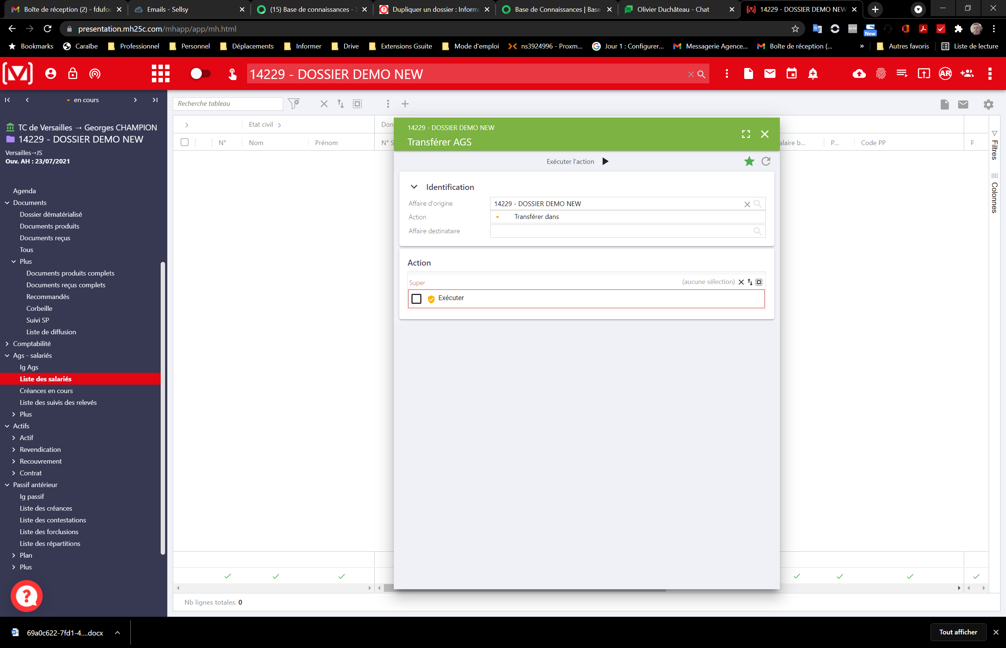Image resolution: width=1006 pixels, height=648 pixels.
Task: Click the select-all icon in table toolbar
Action: click(357, 104)
